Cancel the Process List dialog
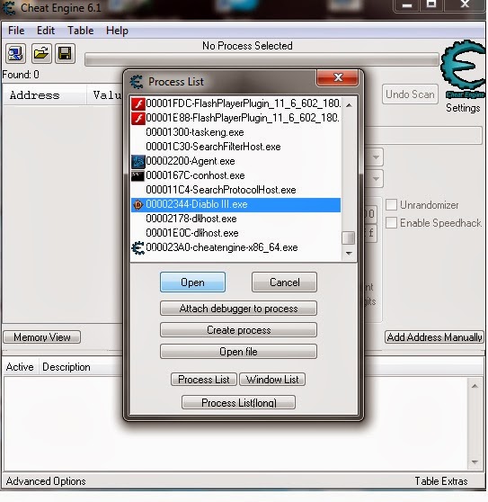Screen dimensions: 488x502 (x=284, y=282)
